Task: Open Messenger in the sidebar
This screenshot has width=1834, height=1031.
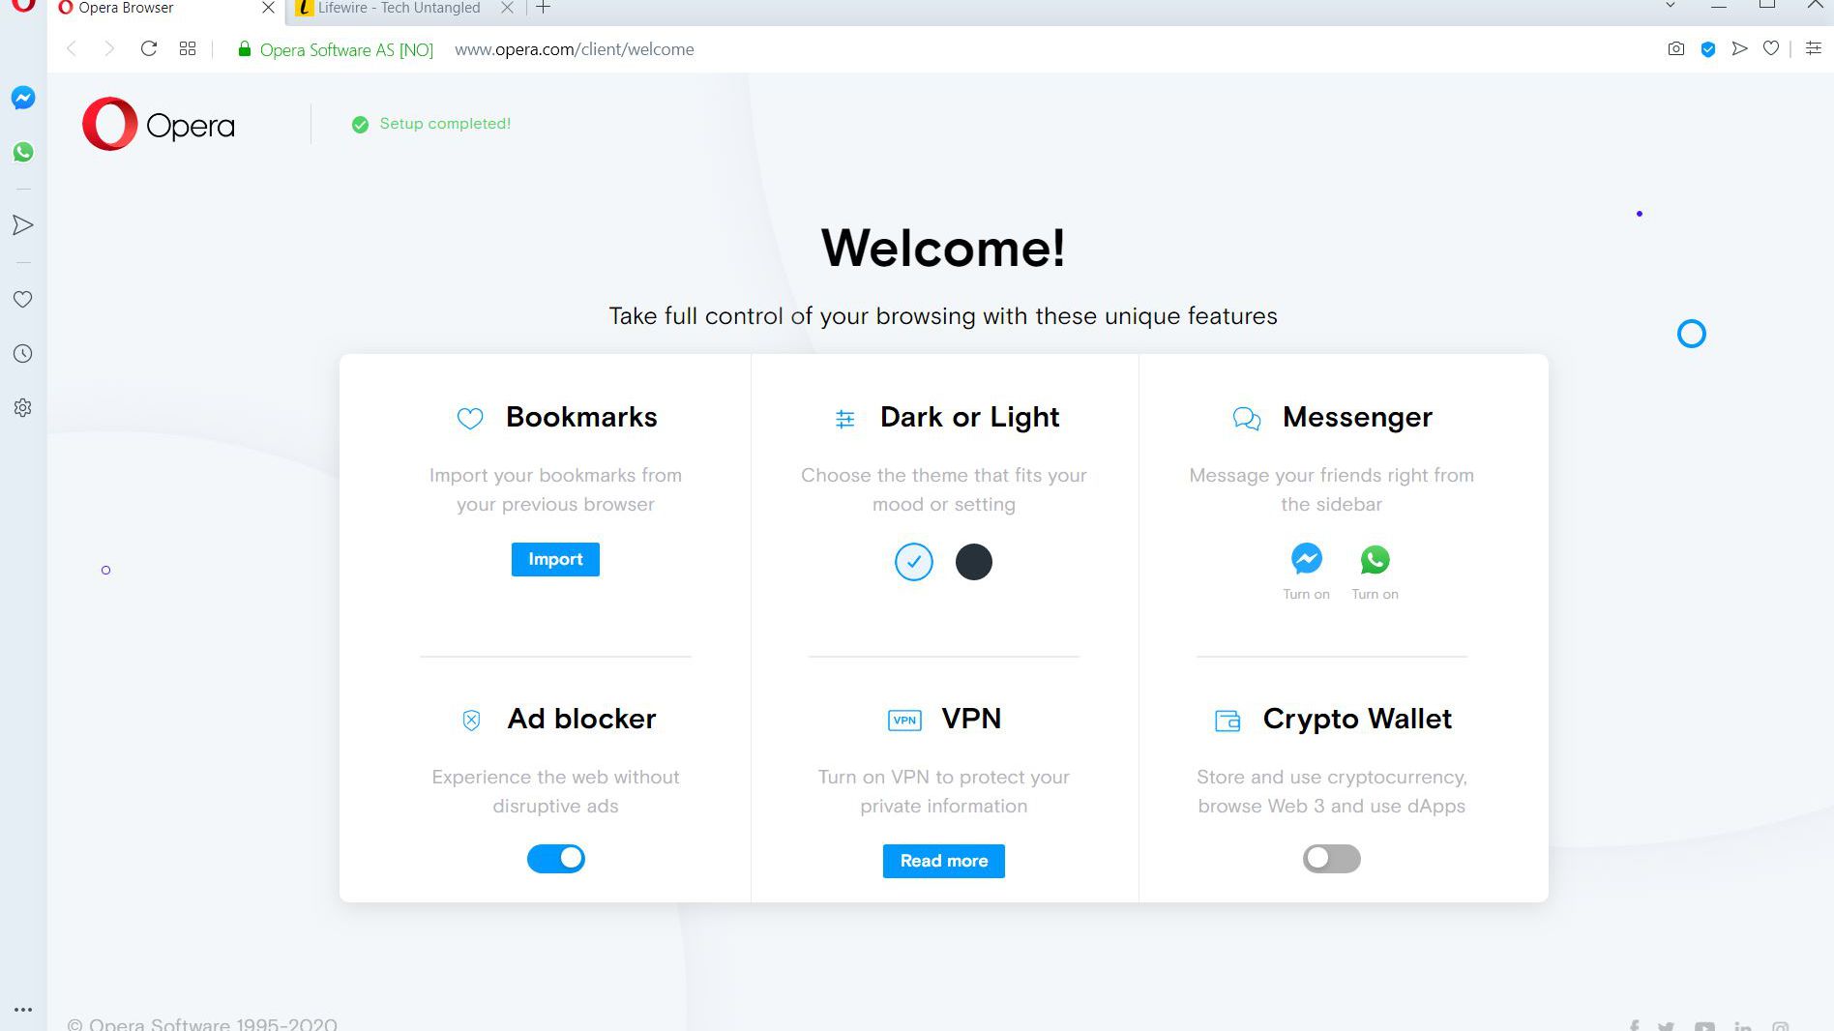Action: pyautogui.click(x=23, y=98)
